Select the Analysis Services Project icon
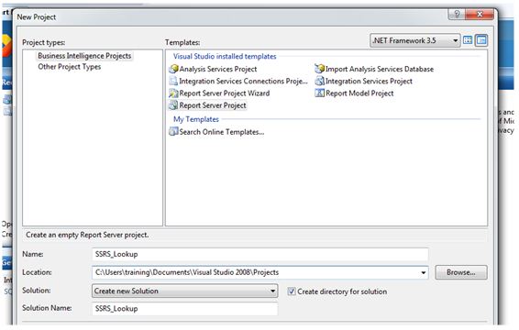Image resolution: width=519 pixels, height=330 pixels. [x=173, y=69]
